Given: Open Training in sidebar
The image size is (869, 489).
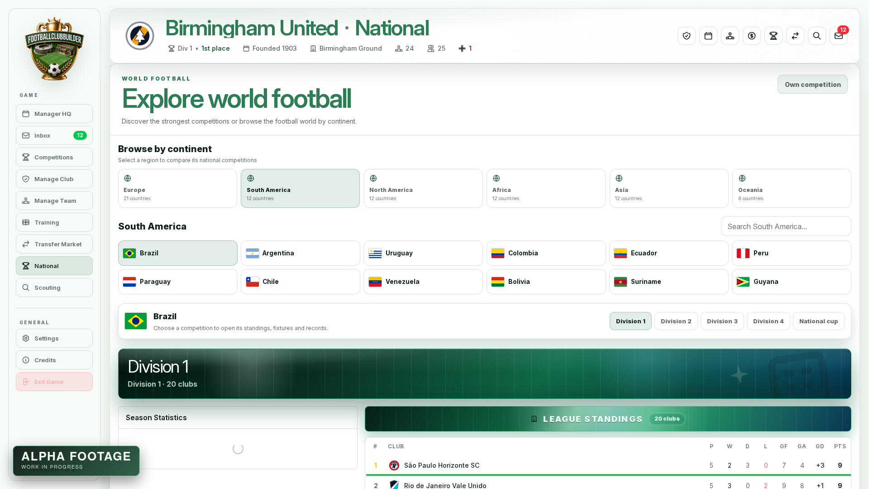Looking at the screenshot, I should (54, 222).
